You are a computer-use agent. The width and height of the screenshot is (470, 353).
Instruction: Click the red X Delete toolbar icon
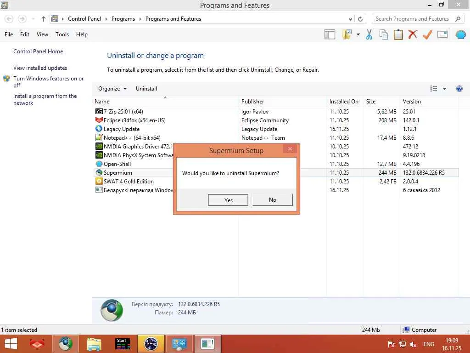pos(413,34)
